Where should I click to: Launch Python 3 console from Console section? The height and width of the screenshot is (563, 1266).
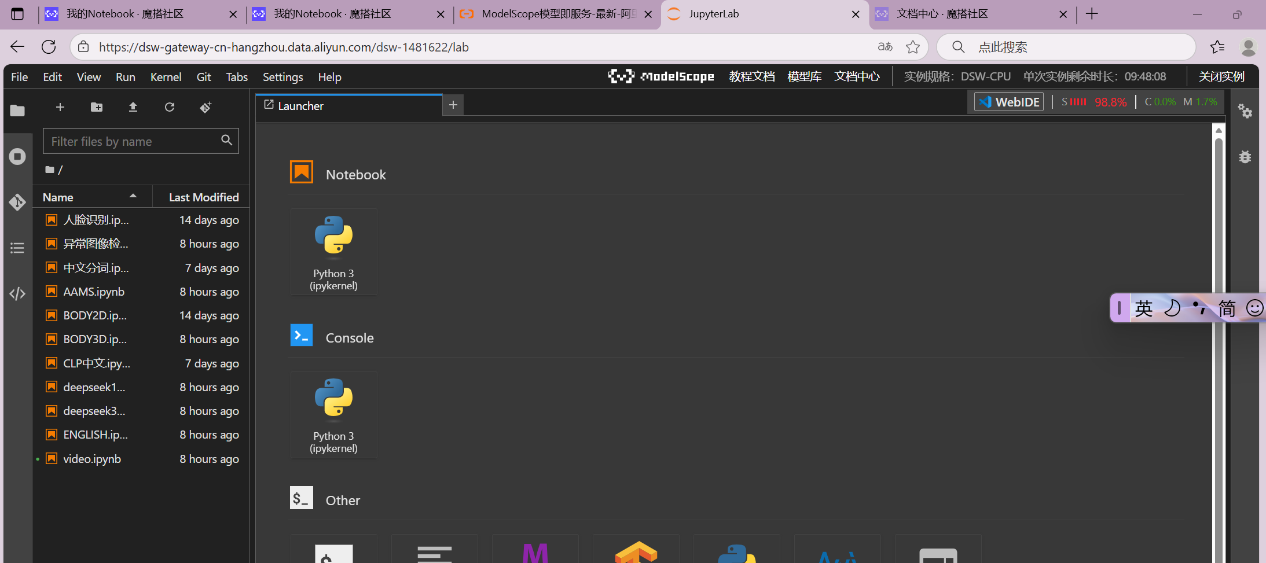pos(334,415)
